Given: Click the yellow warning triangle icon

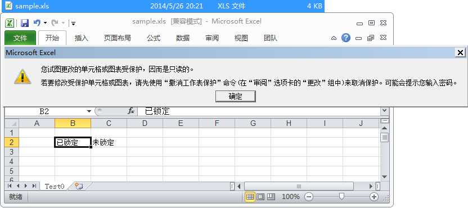Looking at the screenshot, I should 22,77.
